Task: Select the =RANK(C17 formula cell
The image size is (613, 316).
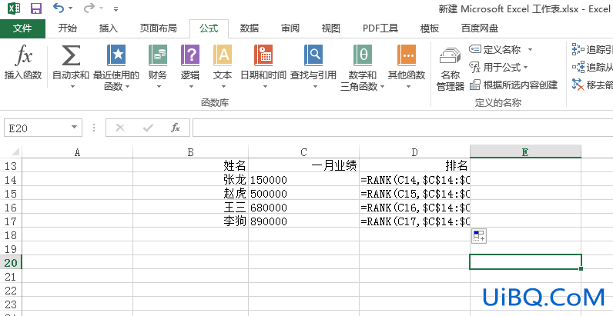Action: pos(414,221)
